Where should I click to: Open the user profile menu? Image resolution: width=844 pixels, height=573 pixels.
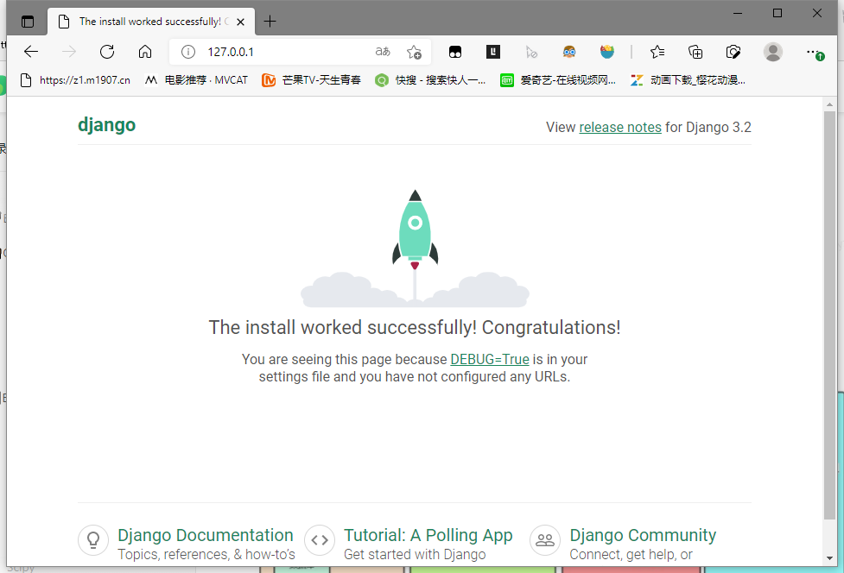[773, 52]
